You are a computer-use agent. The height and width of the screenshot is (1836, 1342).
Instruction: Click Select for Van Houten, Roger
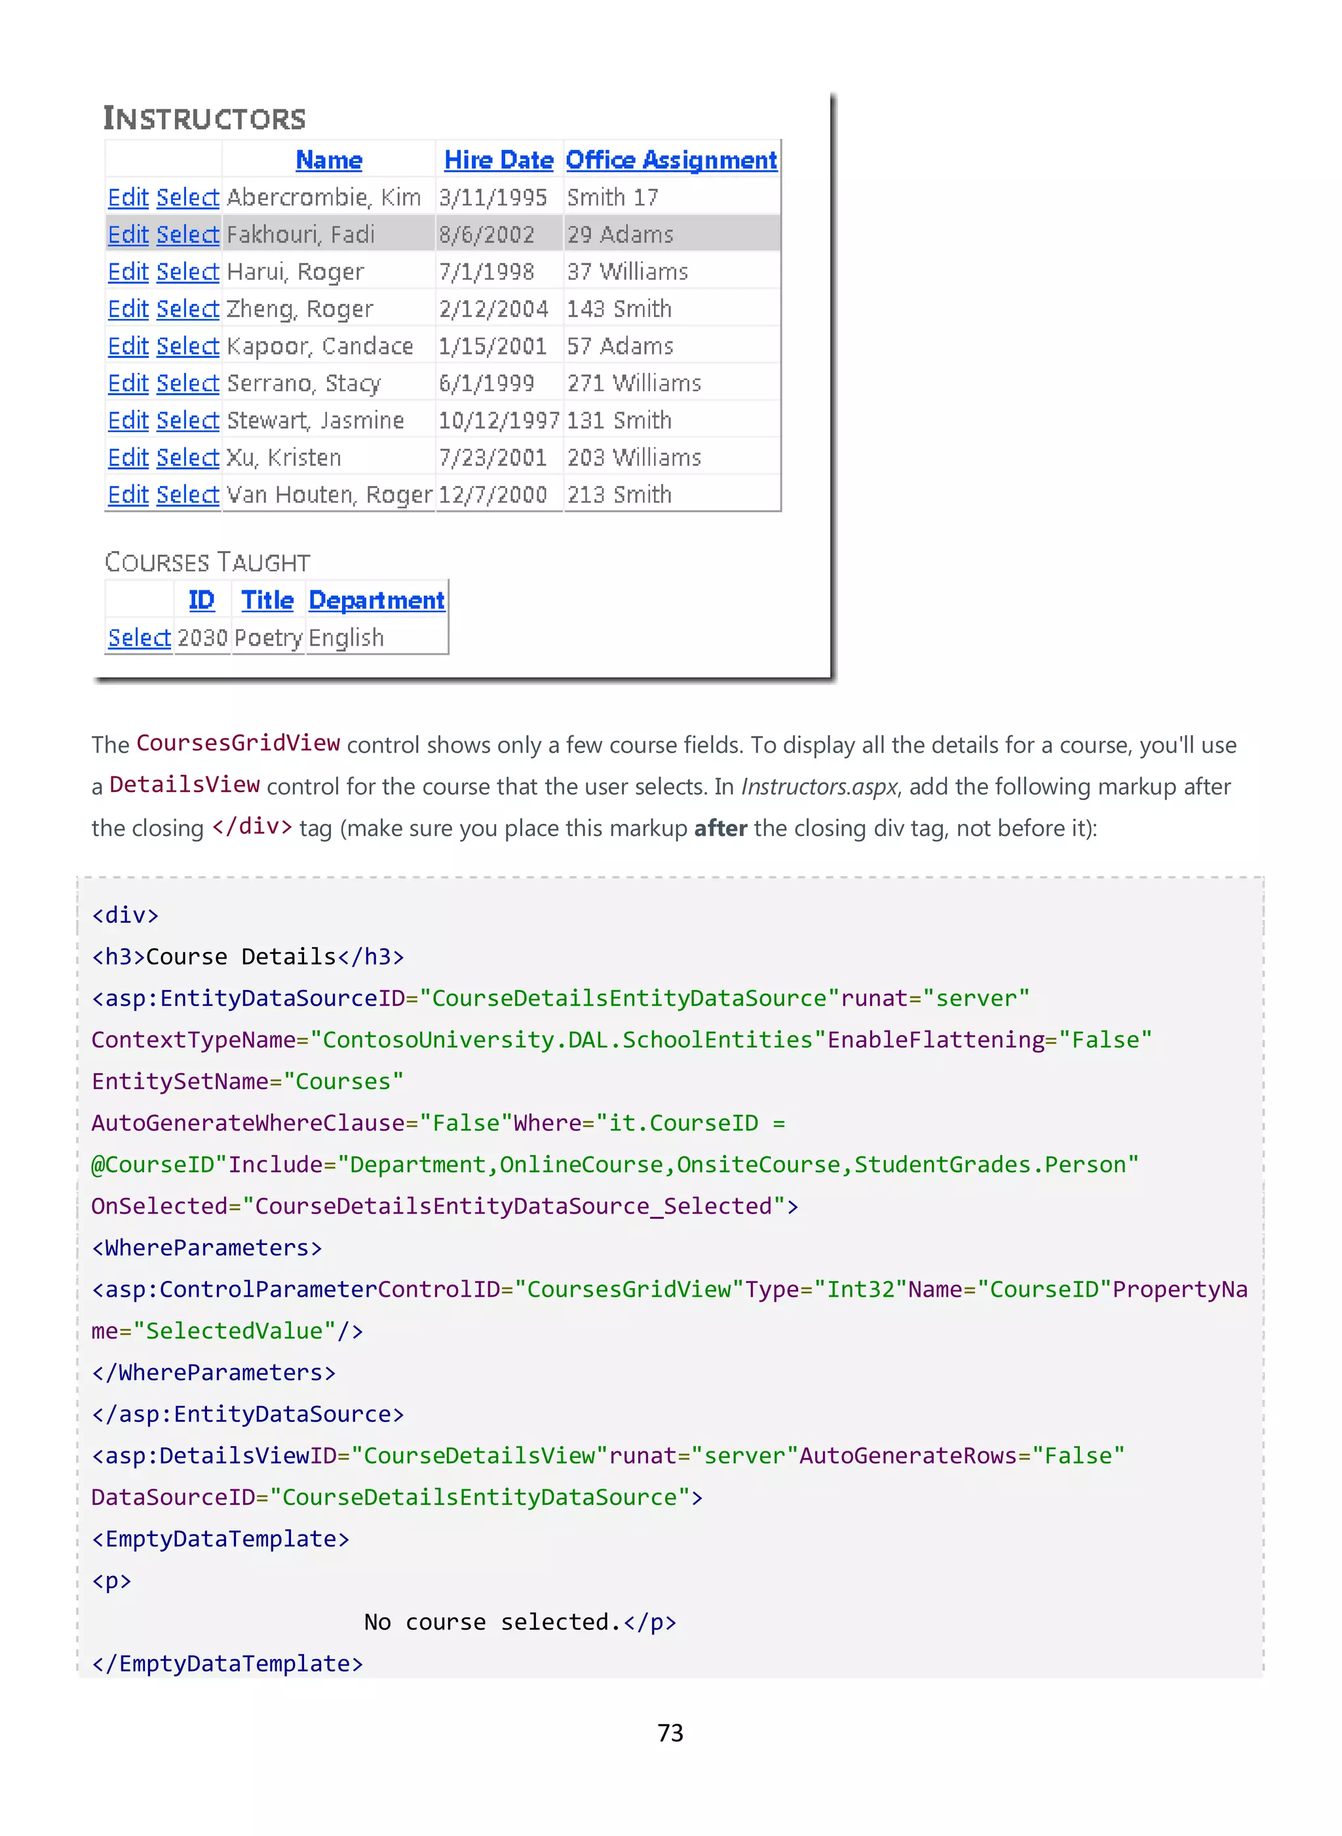coord(187,495)
